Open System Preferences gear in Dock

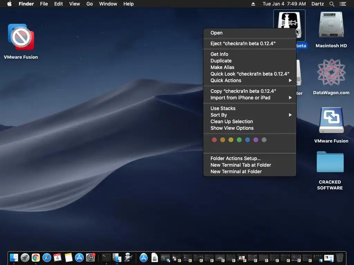pyautogui.click(x=90, y=257)
